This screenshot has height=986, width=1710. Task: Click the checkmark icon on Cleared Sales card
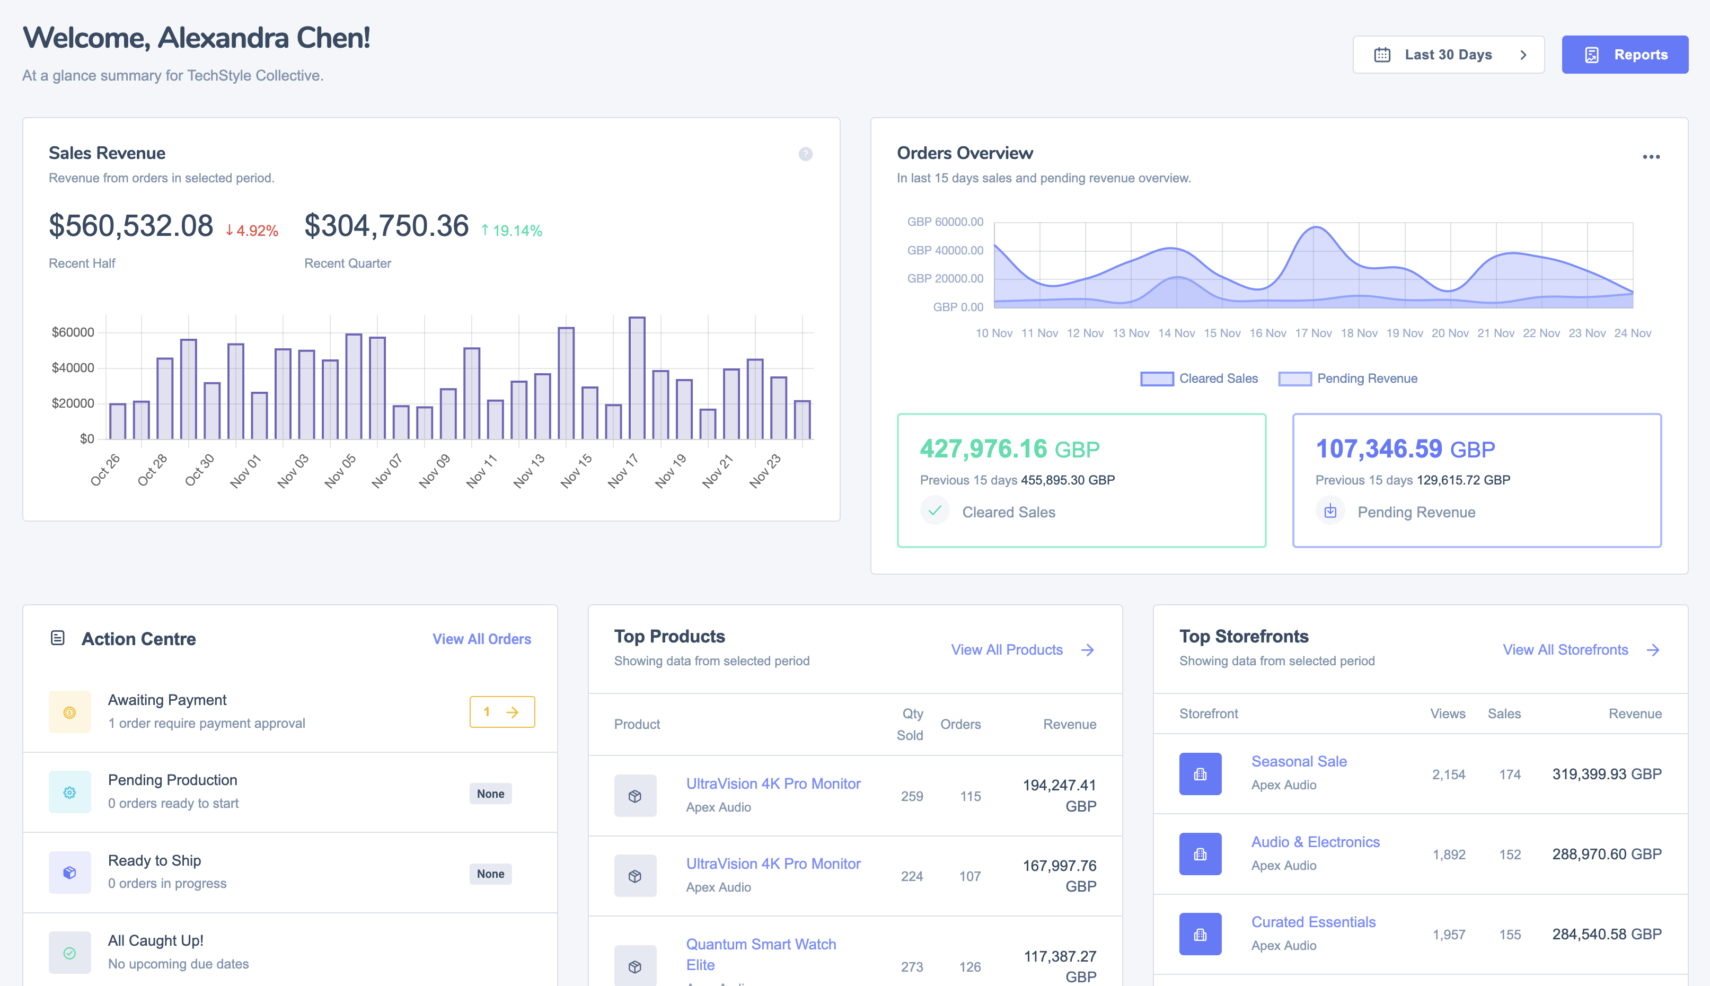pos(935,510)
